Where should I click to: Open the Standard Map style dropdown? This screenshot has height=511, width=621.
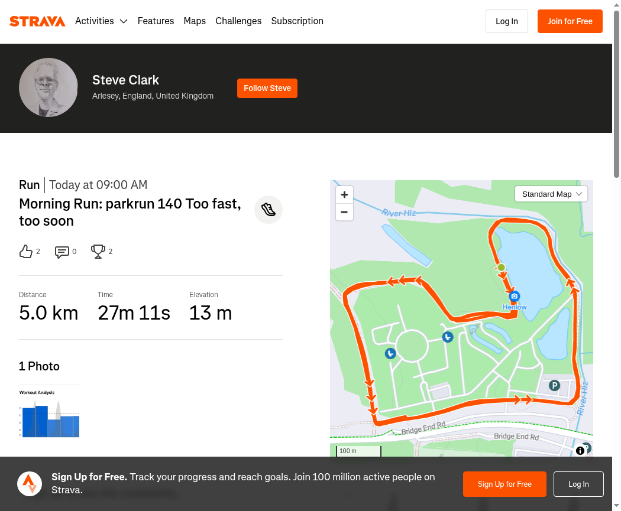551,194
